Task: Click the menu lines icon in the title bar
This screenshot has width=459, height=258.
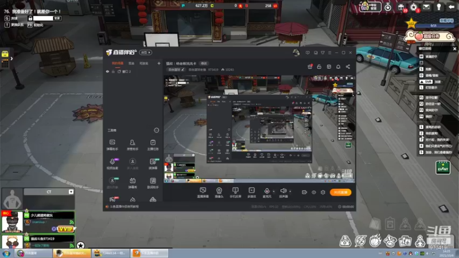Action: [329, 53]
